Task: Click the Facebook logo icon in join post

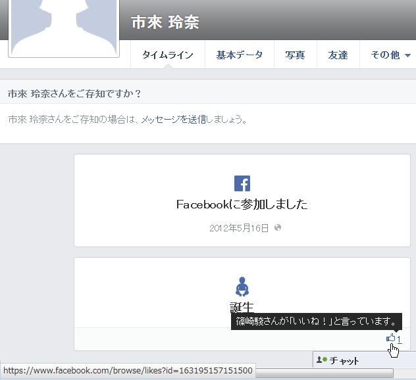Action: [242, 183]
